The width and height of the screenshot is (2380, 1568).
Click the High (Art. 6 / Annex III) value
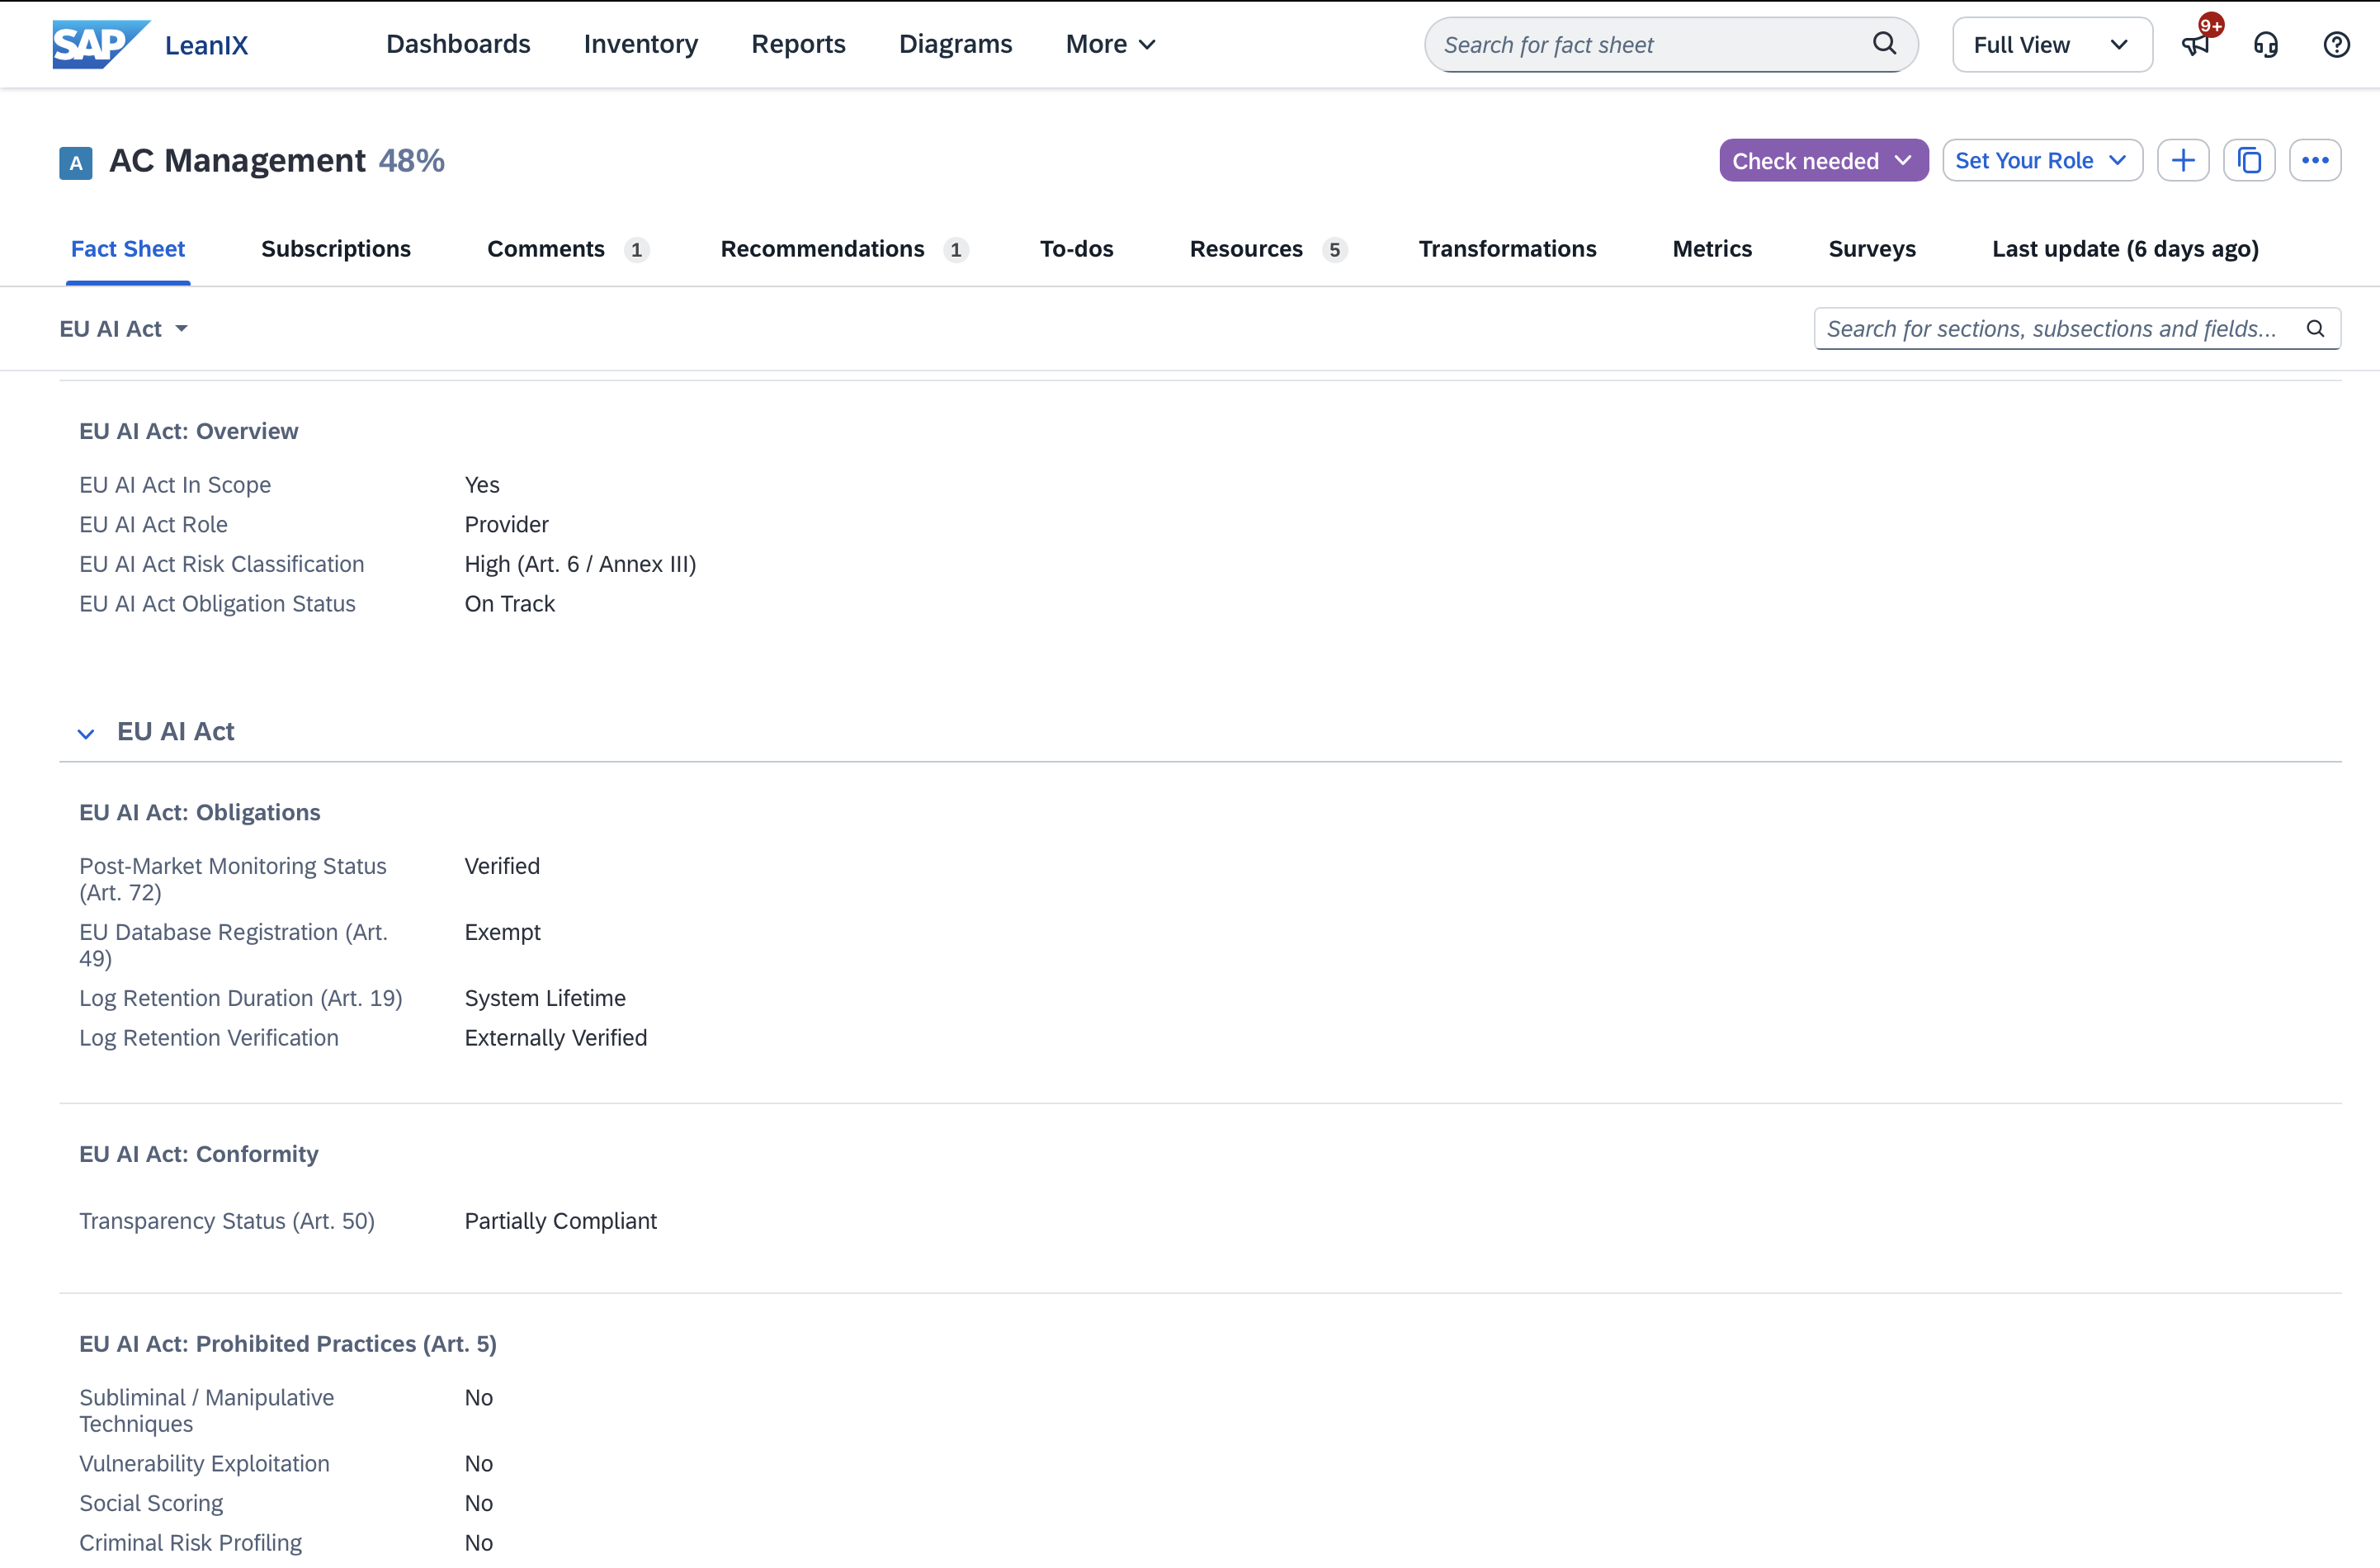click(580, 564)
